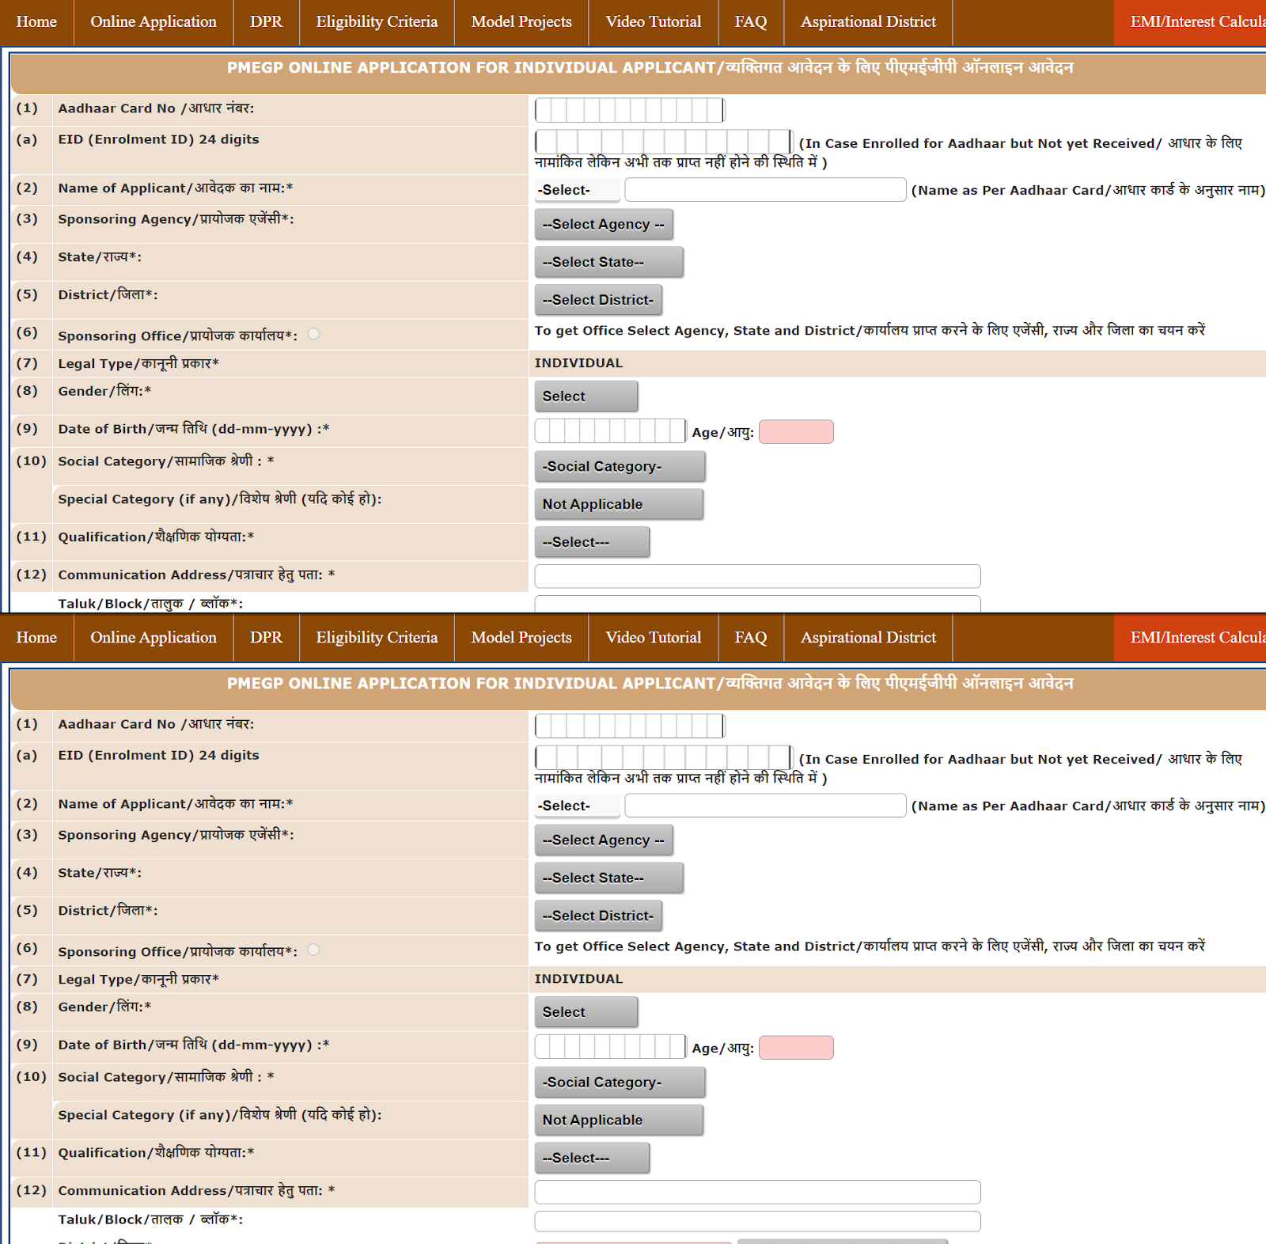1266x1244 pixels.
Task: Open the Not Applicable special category dropdown in lower form
Action: tap(619, 1121)
